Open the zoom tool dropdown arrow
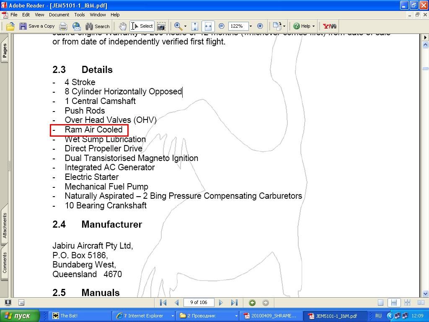This screenshot has width=429, height=322. tap(186, 26)
